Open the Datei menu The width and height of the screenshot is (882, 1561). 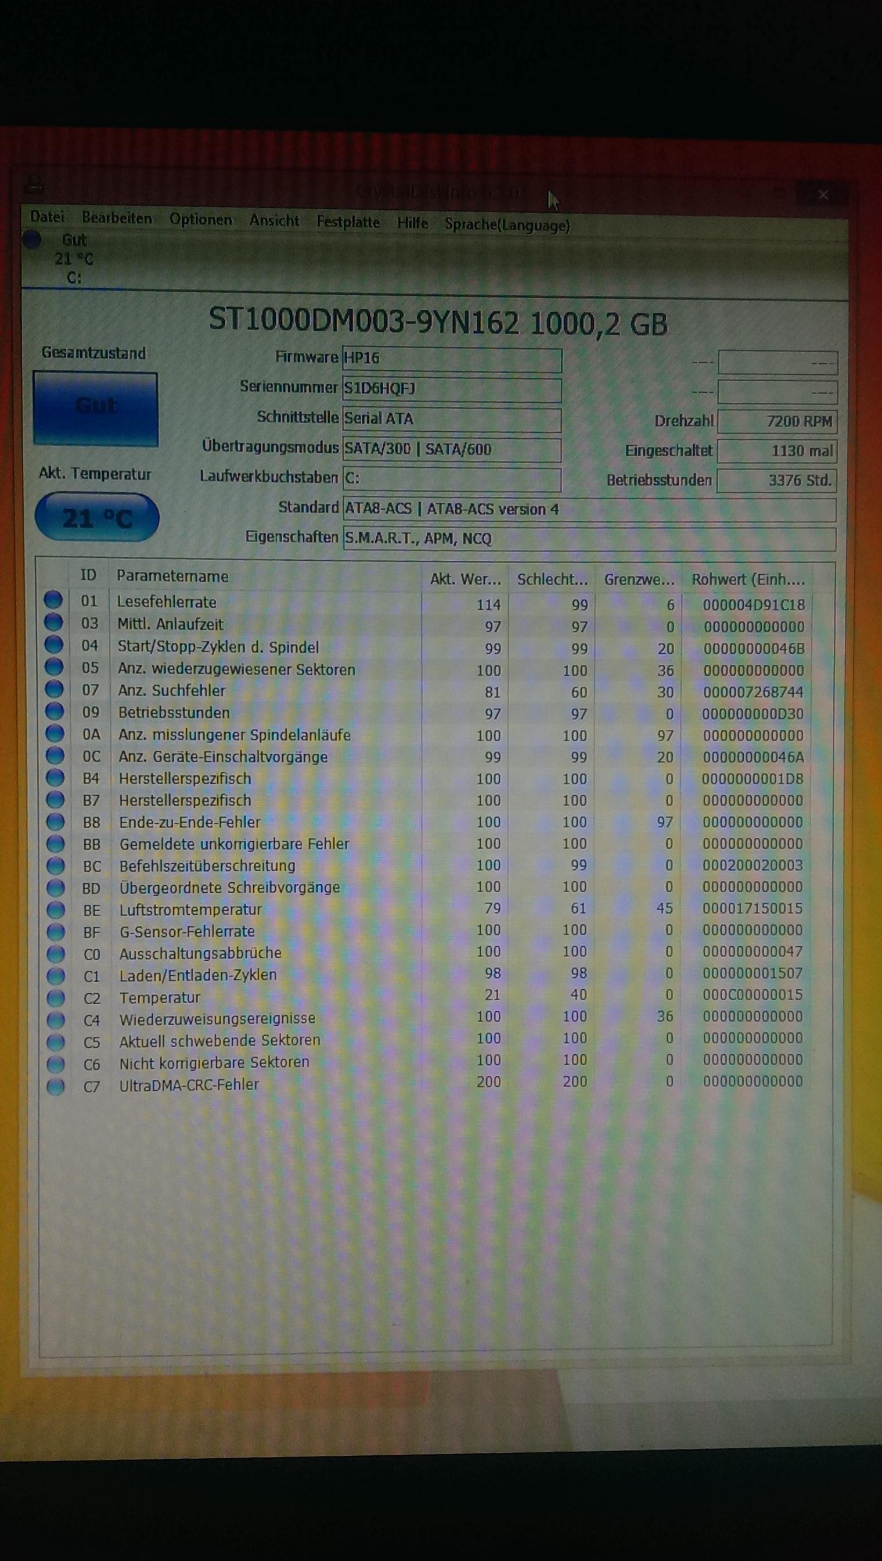point(46,216)
